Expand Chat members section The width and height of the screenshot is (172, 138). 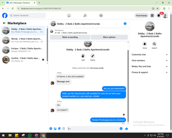click(x=150, y=60)
